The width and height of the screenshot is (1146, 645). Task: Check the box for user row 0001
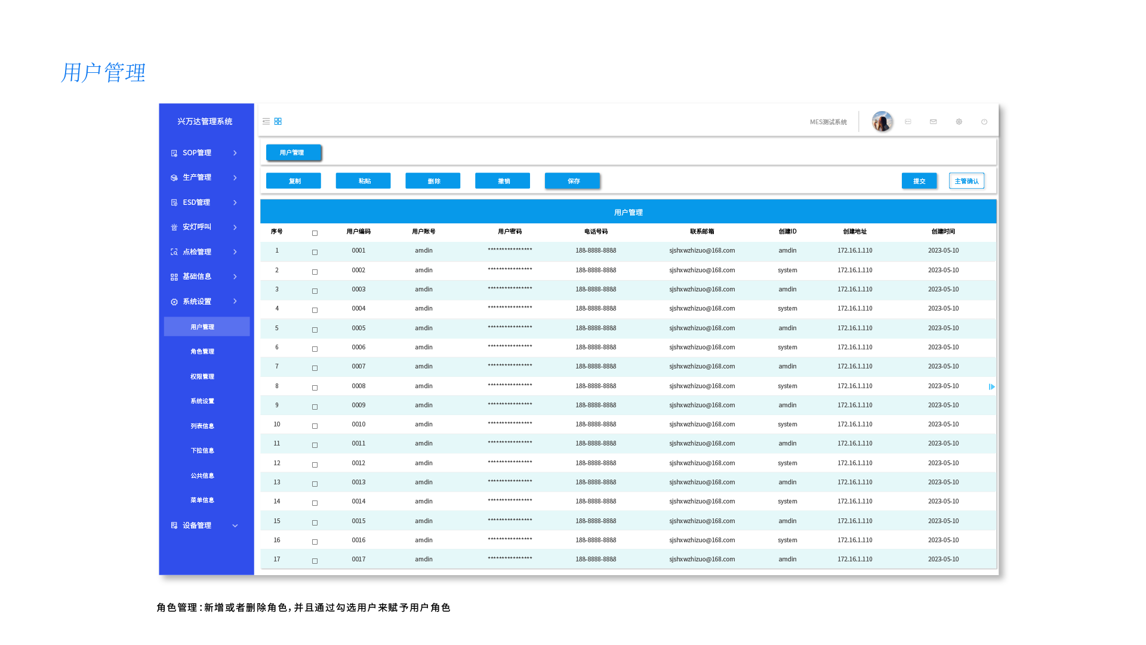coord(315,252)
